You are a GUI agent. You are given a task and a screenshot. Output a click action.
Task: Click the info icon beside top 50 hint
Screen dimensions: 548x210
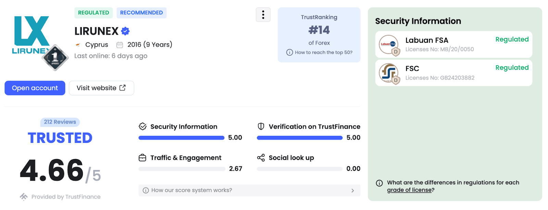pyautogui.click(x=289, y=52)
